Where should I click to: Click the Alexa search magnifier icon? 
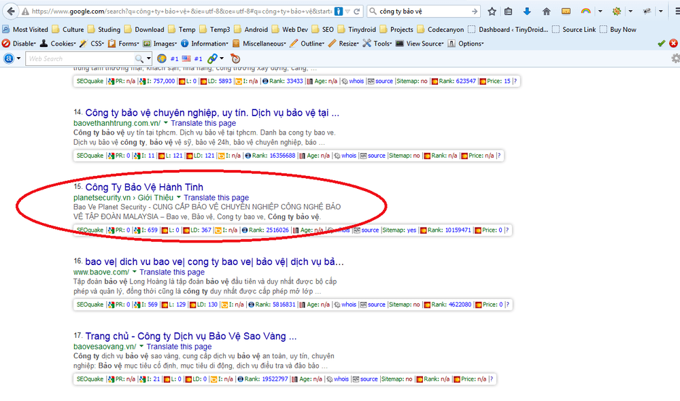click(139, 58)
